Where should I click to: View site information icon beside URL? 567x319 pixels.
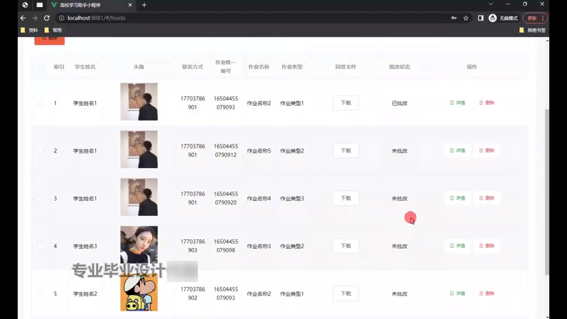(x=61, y=18)
